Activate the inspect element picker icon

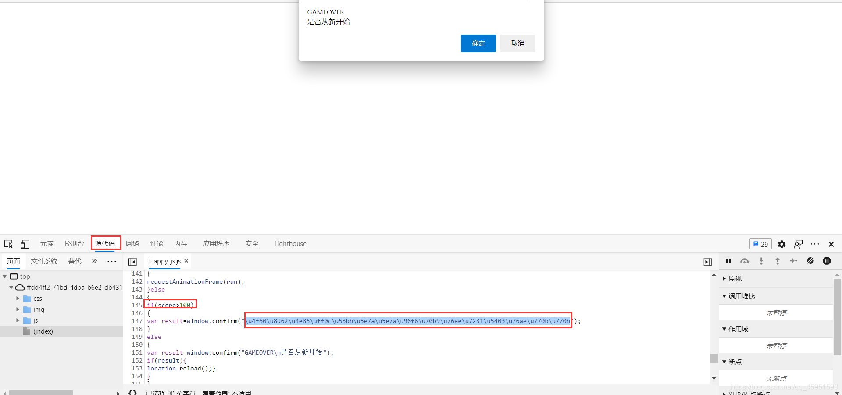(9, 244)
